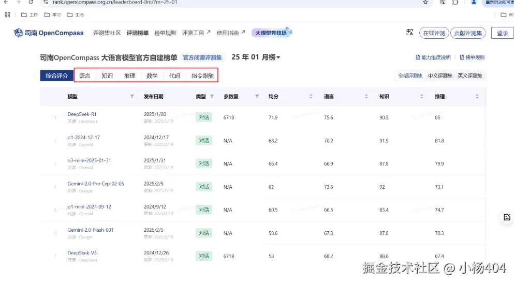Click the 对话 tag in DeepSeek-R1 row
Image resolution: width=515 pixels, height=284 pixels.
(204, 117)
